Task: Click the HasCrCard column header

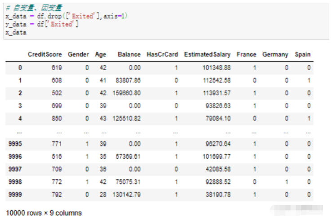Action: coord(162,54)
